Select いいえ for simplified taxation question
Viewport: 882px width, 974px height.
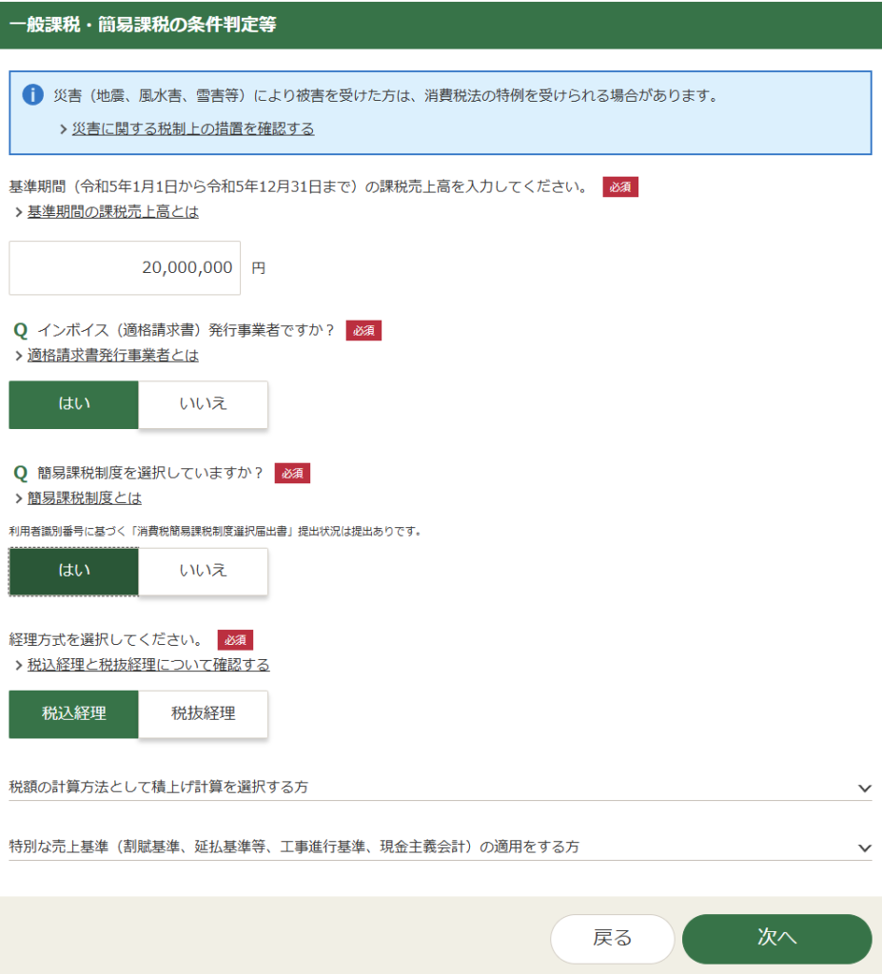click(x=203, y=571)
